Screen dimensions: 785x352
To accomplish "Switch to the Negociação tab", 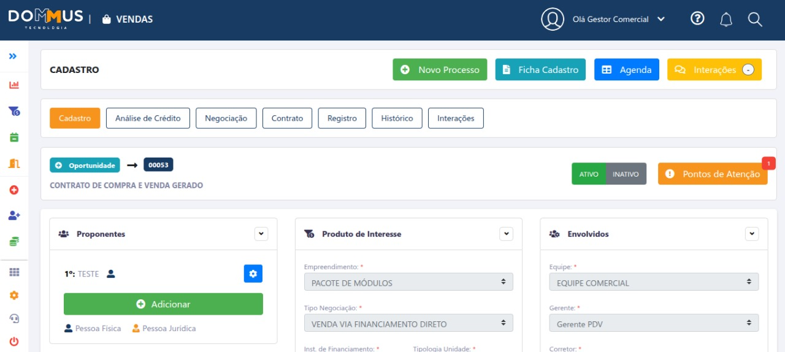I will (226, 118).
